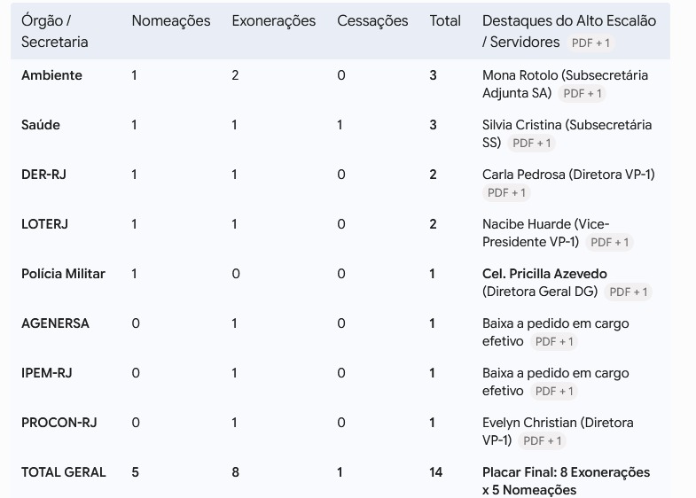Click the Nomeações column header
The image size is (696, 498).
click(171, 21)
